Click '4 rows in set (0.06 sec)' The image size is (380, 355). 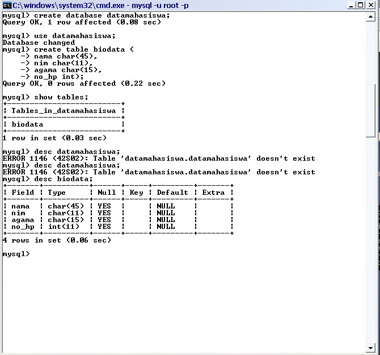pos(57,240)
